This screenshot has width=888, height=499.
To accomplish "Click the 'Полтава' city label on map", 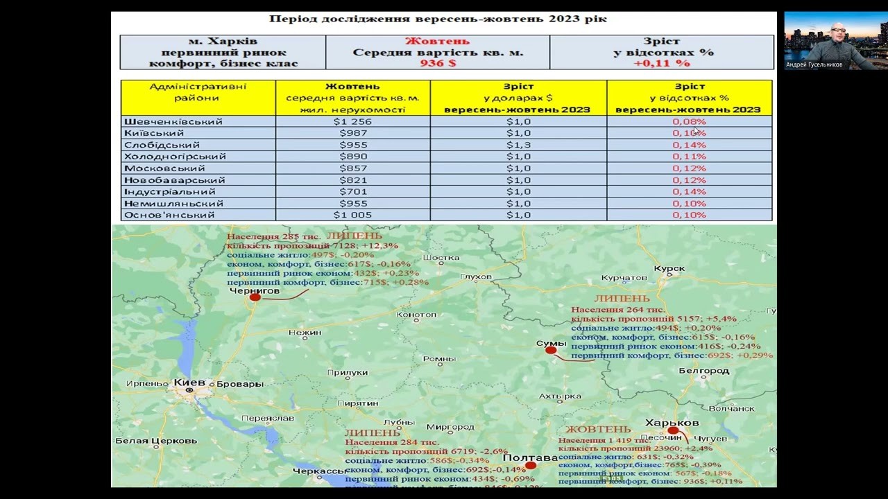I will point(530,458).
